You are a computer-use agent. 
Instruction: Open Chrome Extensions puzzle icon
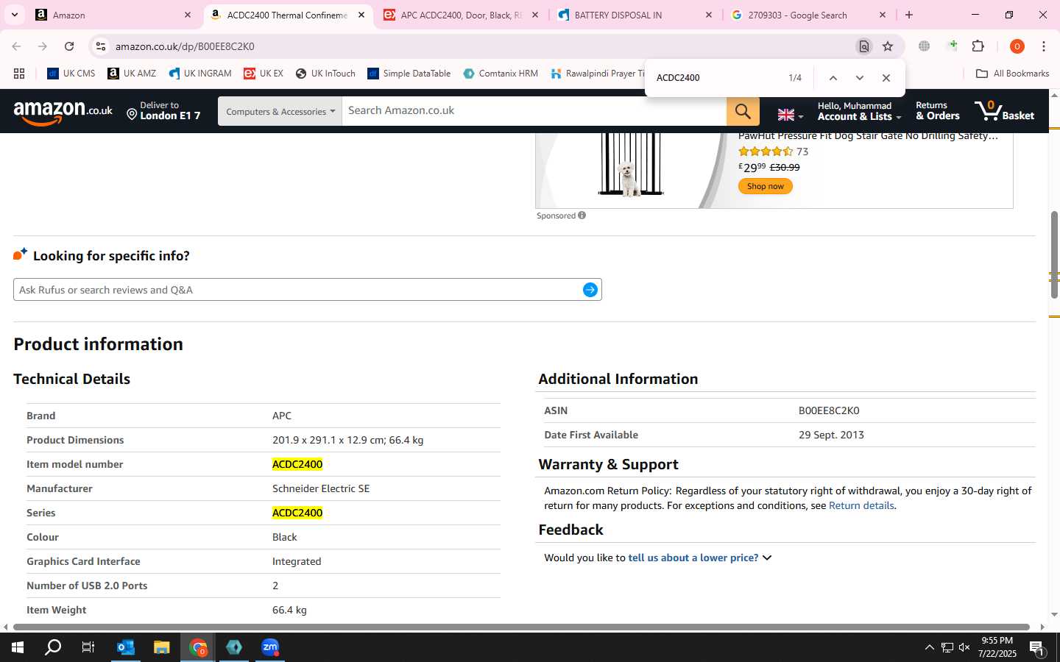pyautogui.click(x=978, y=46)
